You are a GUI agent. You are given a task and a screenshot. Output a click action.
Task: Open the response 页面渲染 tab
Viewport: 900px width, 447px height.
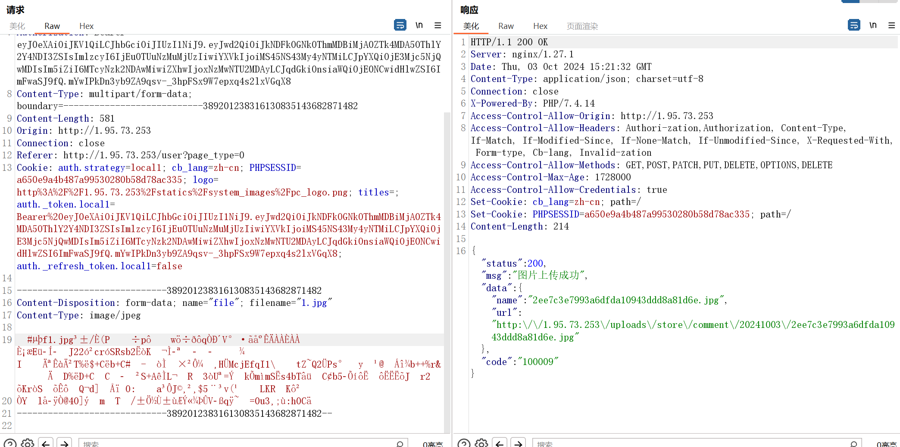coord(582,26)
